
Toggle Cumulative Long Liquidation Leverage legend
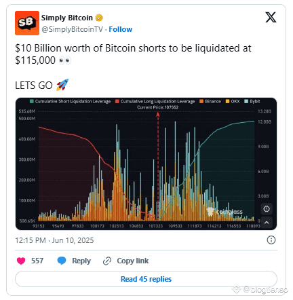point(155,101)
